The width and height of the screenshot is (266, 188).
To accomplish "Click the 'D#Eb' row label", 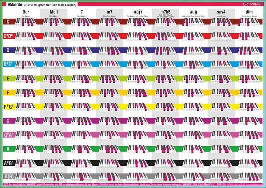I will [x=8, y=64].
